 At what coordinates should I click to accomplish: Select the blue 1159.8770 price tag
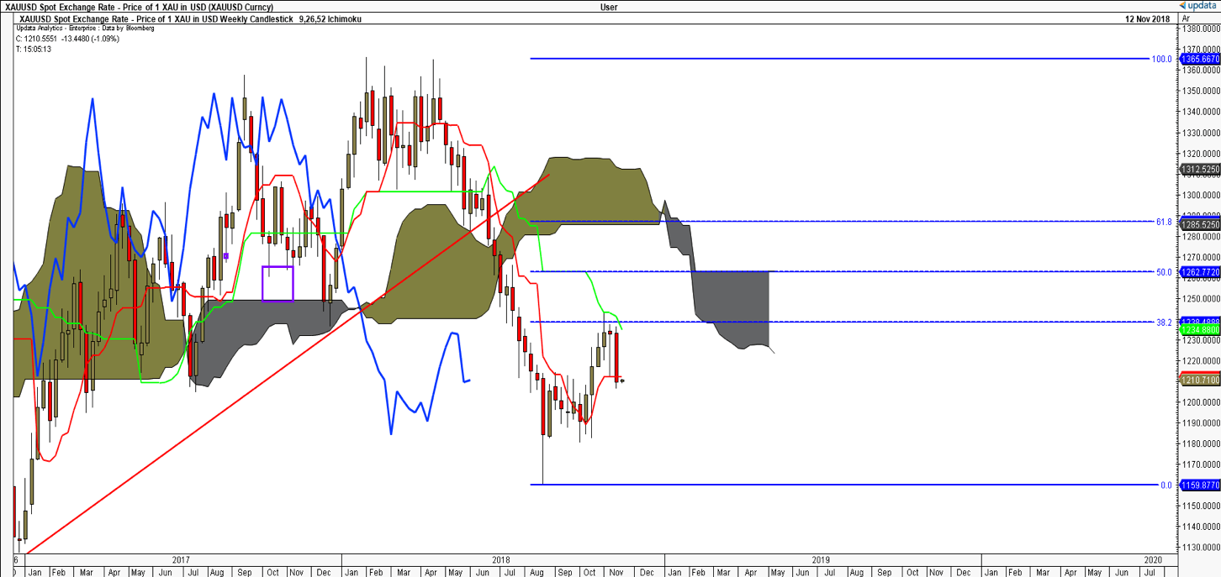coord(1201,485)
